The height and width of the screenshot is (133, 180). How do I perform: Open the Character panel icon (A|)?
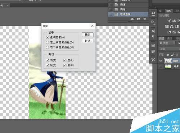coord(153,31)
